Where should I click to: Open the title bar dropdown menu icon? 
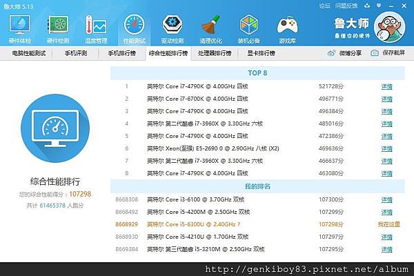pyautogui.click(x=379, y=6)
